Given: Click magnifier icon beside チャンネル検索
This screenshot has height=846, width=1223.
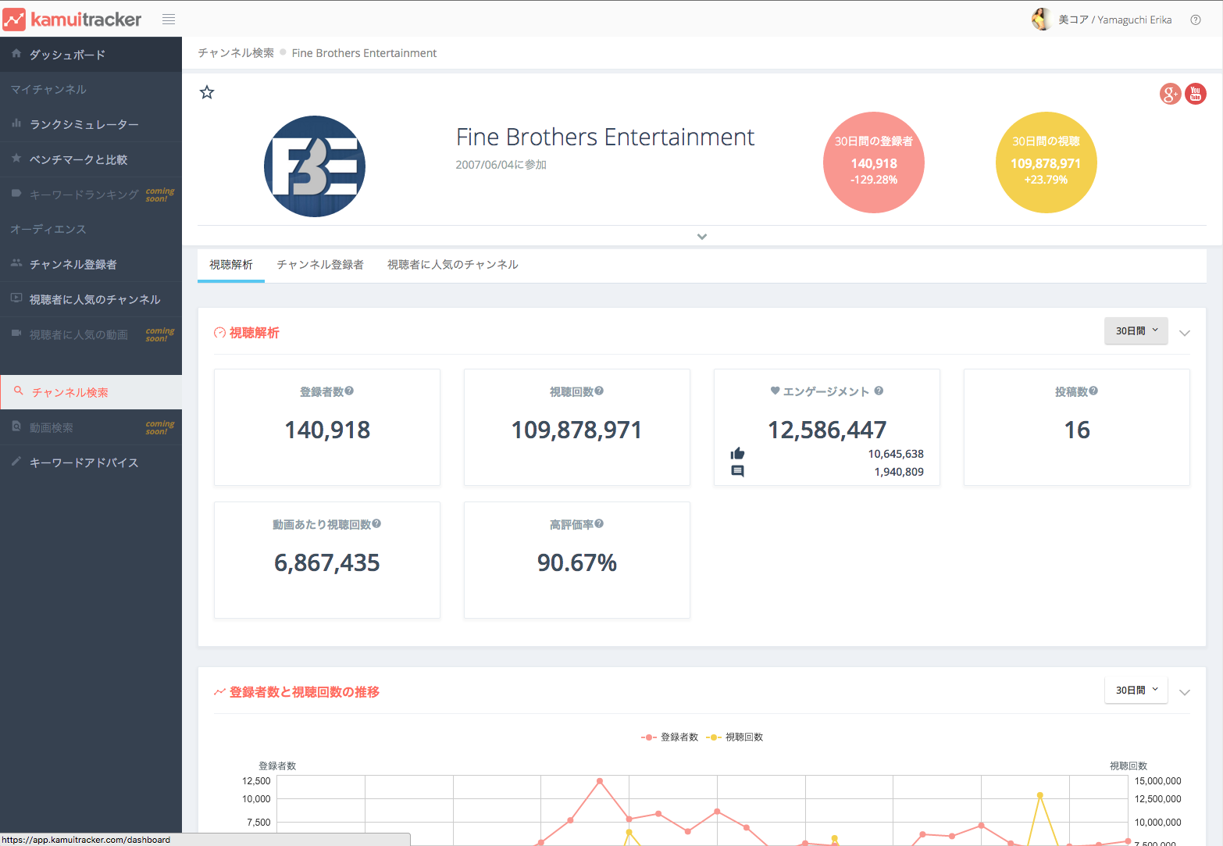Looking at the screenshot, I should point(19,391).
